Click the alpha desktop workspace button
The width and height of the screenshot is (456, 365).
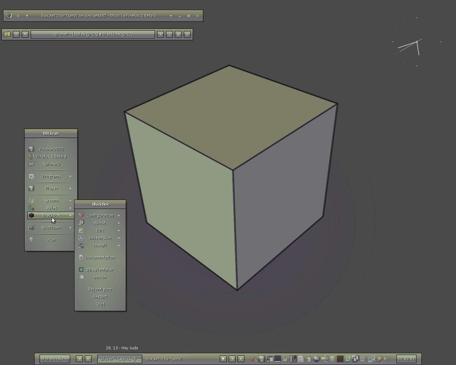click(x=55, y=359)
